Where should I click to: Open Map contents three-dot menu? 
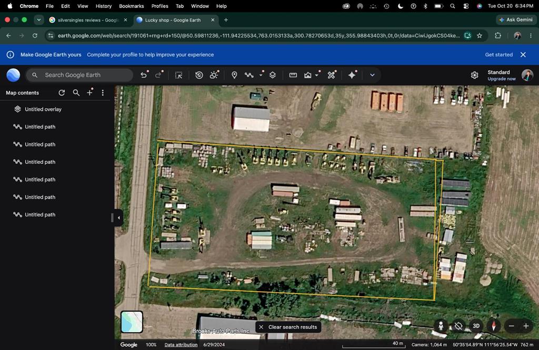[x=103, y=92]
